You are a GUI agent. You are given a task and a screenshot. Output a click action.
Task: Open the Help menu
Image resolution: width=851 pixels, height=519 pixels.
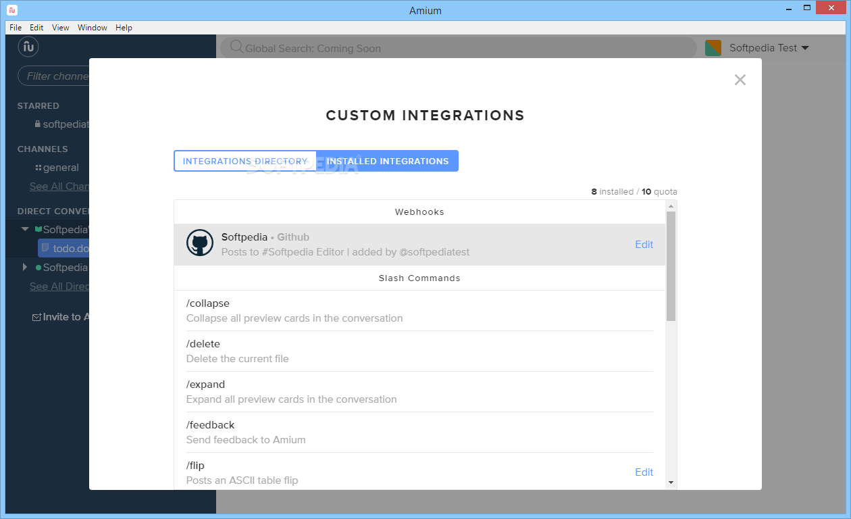tap(124, 28)
